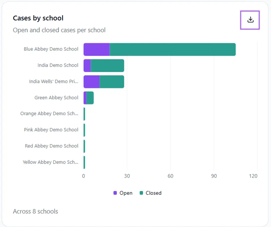Viewport: 271px width, 227px height.
Task: Click the Green Abbey School axis label
Action: pyautogui.click(x=56, y=98)
